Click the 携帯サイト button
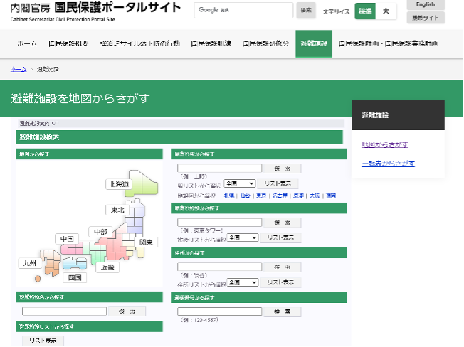The image size is (464, 347). pos(426,18)
